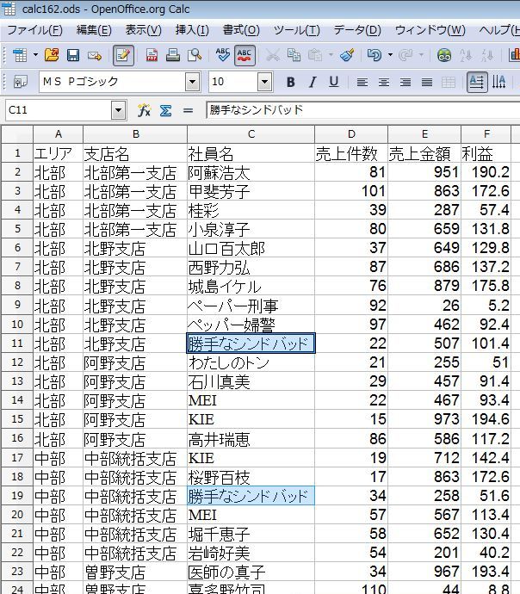Expand the Name Box cell reference dropdown
This screenshot has width=520, height=594.
[118, 111]
